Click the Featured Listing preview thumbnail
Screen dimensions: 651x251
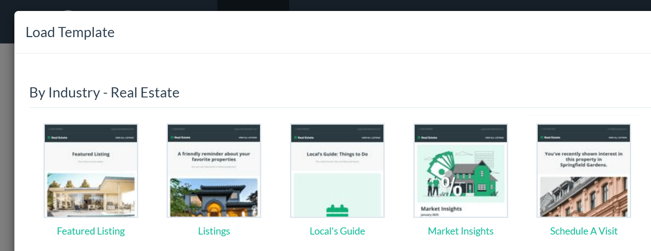click(x=90, y=170)
